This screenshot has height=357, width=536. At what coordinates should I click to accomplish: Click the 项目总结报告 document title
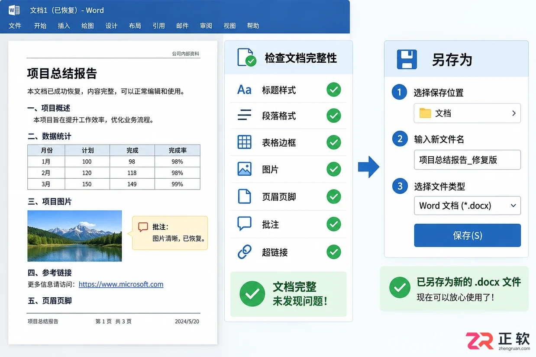[62, 73]
